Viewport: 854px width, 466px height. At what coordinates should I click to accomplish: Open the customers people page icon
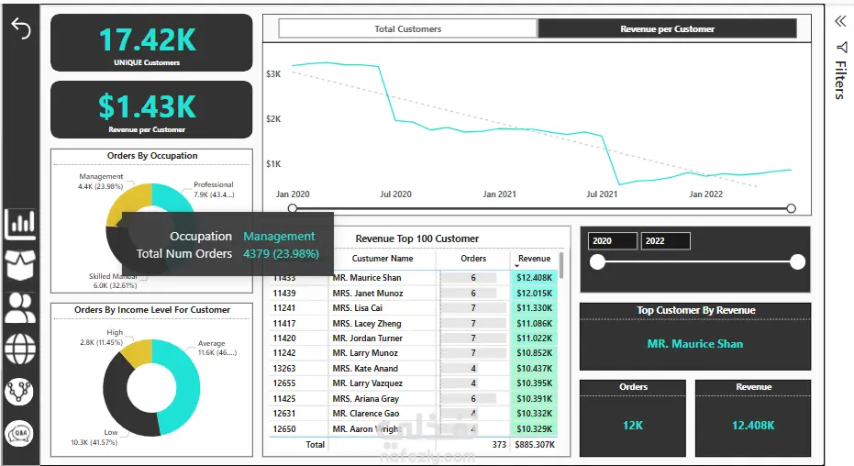pyautogui.click(x=20, y=307)
